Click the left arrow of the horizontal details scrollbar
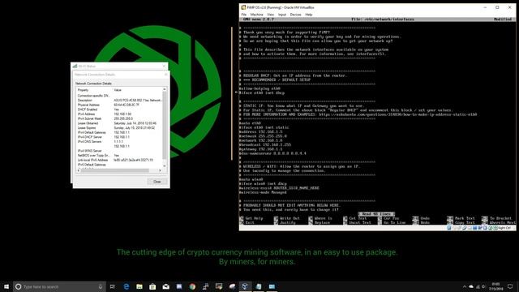Viewport: 519px width, 292px height. click(79, 170)
